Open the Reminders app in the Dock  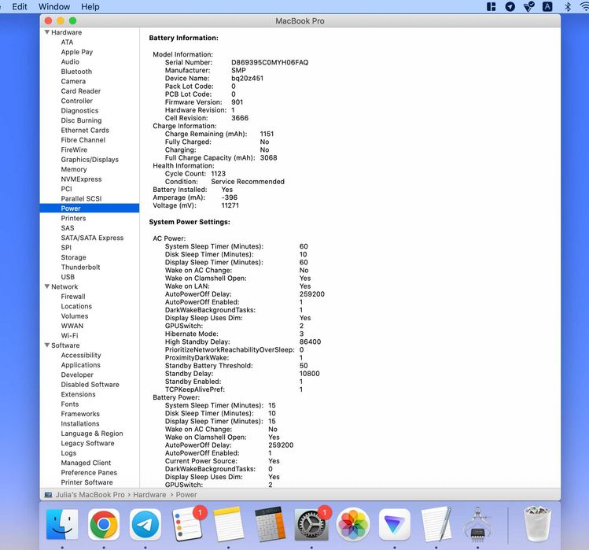click(x=187, y=524)
